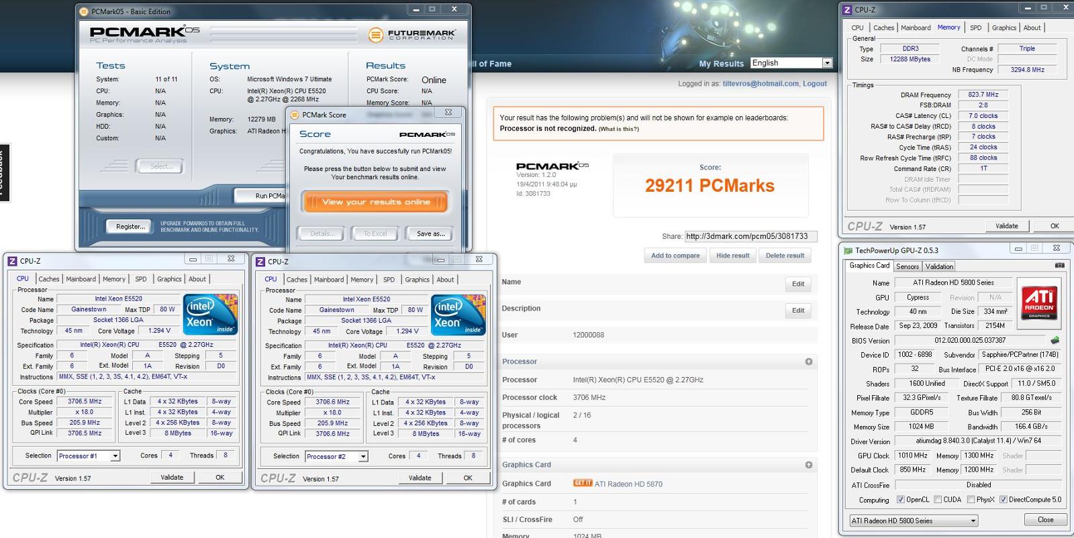Click the Logout link

click(815, 84)
